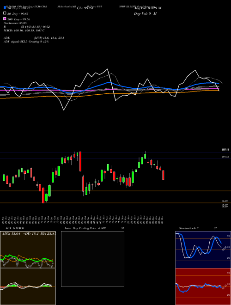Viewport: 231px width, 305px height.
Task: Click the 'Stochastics: 55.03' reading
Action: coord(15,23)
